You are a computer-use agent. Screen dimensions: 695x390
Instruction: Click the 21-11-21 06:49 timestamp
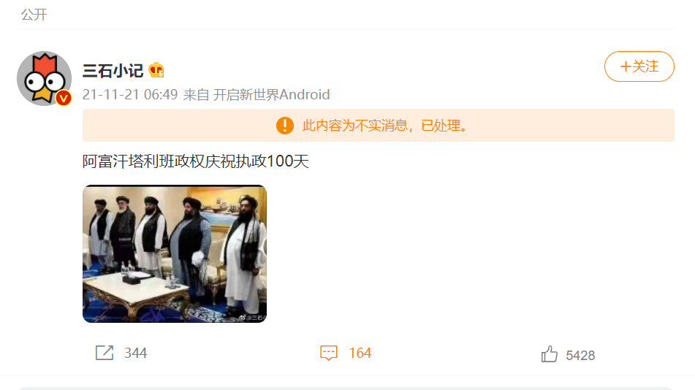point(130,94)
